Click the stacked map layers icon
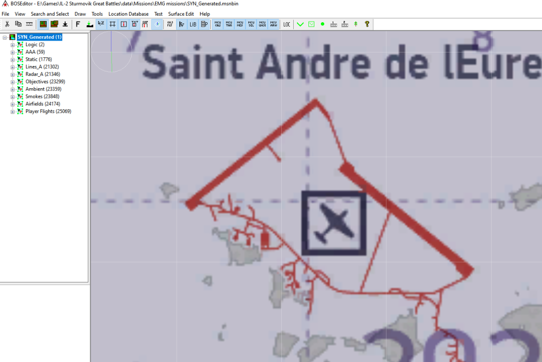 tap(54, 24)
